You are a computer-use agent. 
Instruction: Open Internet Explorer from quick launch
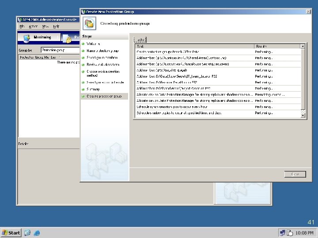[x=37, y=233]
